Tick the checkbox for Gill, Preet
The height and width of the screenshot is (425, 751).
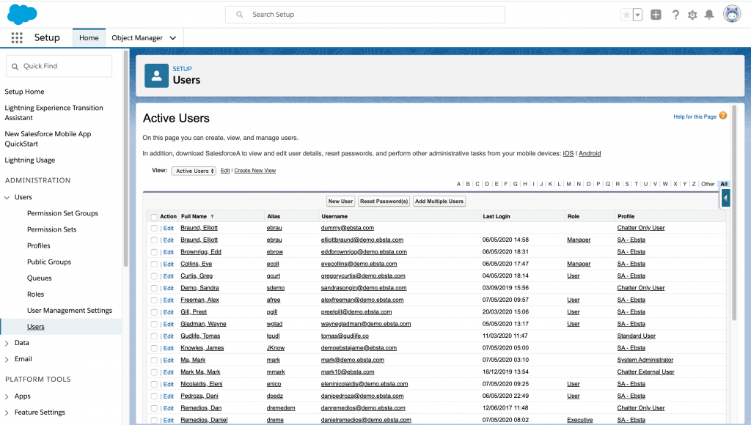coord(154,312)
